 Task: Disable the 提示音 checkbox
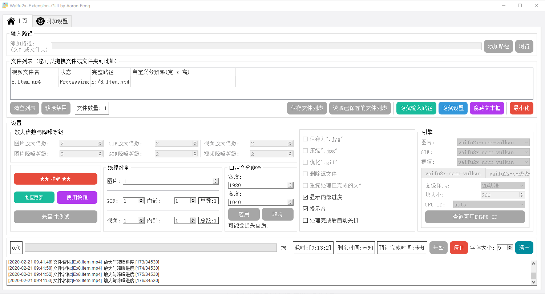(x=306, y=209)
